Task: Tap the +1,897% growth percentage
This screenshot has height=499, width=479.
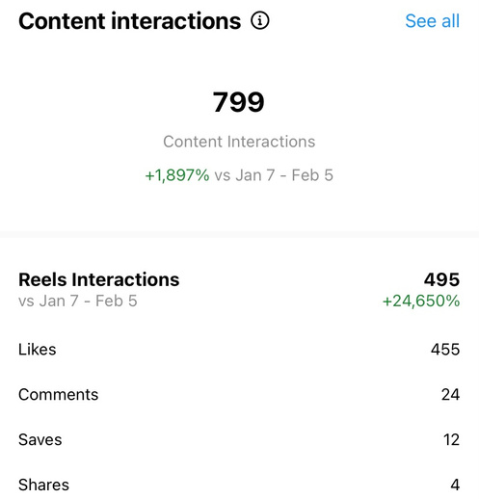Action: (x=177, y=175)
